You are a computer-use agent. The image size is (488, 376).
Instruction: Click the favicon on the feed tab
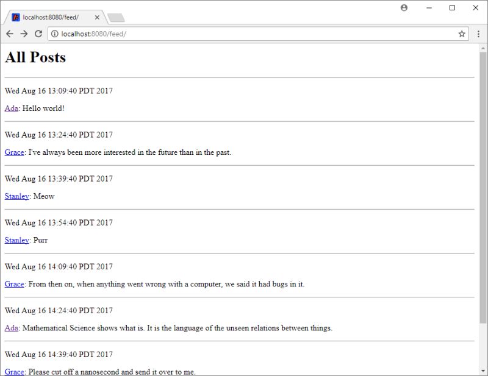16,18
